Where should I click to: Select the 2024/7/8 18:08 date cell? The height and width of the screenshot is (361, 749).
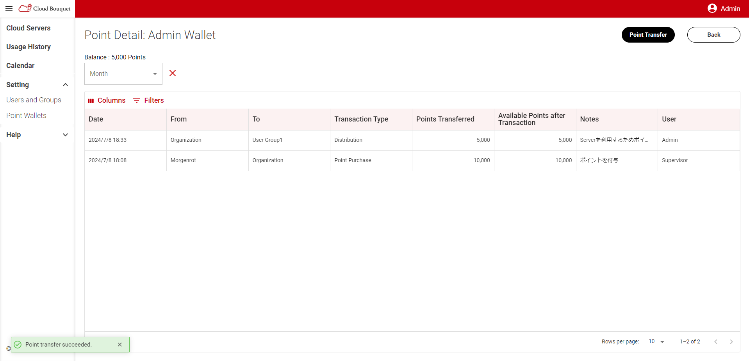[x=126, y=161]
